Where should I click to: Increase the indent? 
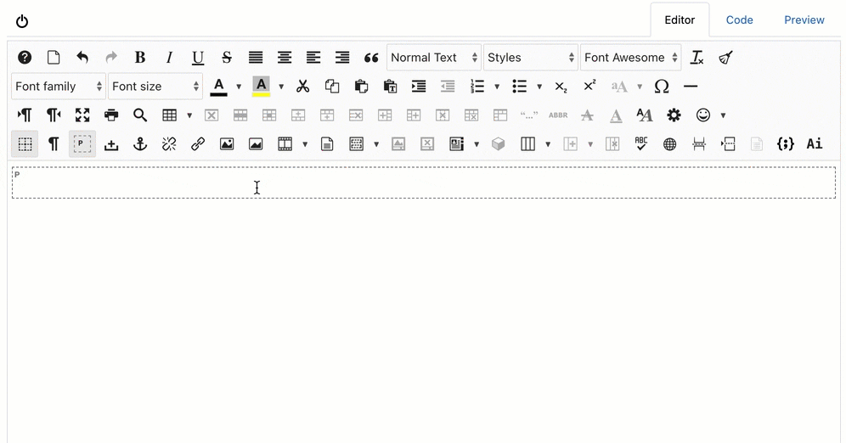[x=419, y=87]
